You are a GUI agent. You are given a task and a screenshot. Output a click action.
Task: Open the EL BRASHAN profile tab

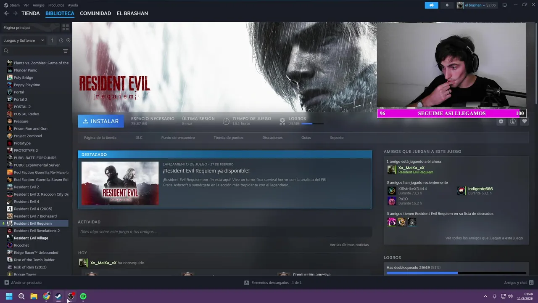coord(132,13)
